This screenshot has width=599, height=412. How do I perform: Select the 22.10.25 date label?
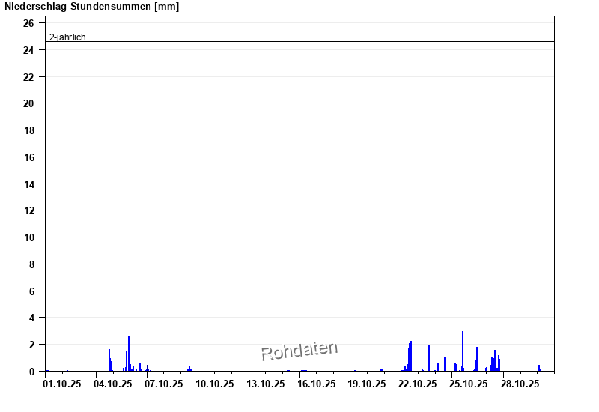pos(418,384)
